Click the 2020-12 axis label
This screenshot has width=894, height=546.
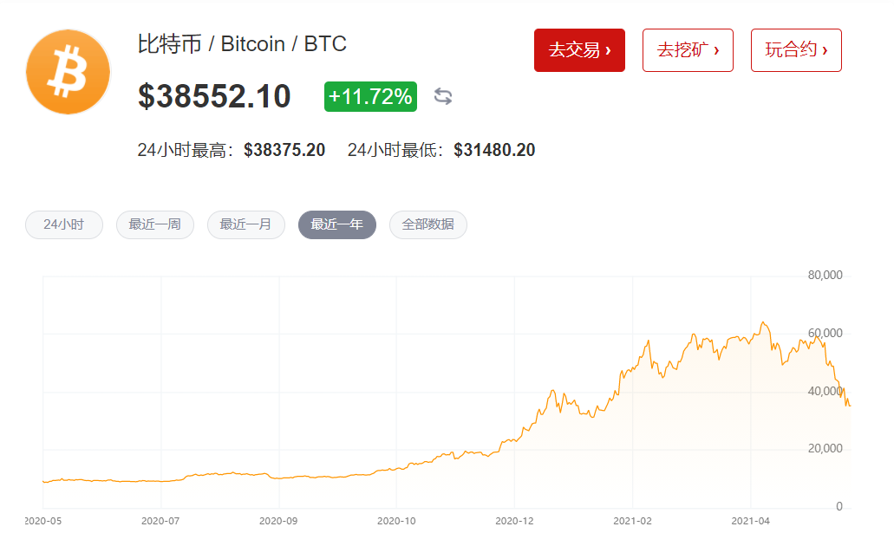513,521
